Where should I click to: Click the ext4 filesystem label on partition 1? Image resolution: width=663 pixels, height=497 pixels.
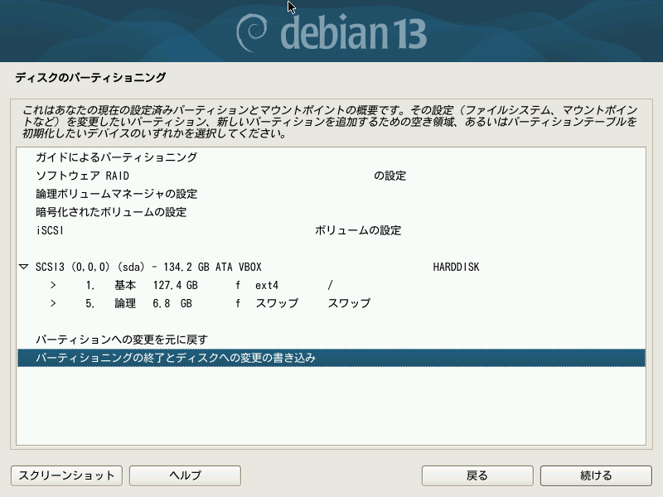coord(267,286)
